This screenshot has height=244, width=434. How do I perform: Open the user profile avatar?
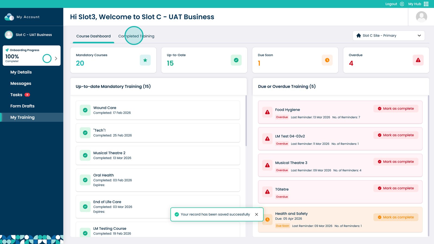(421, 17)
